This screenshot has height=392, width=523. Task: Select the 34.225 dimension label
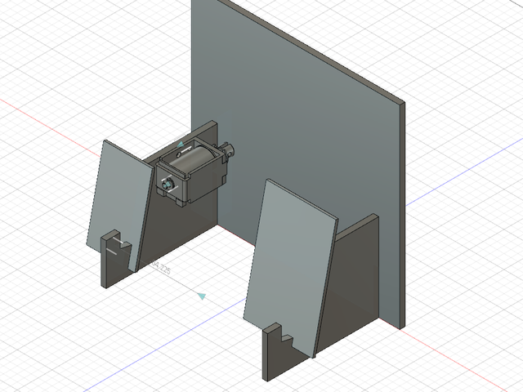point(160,267)
